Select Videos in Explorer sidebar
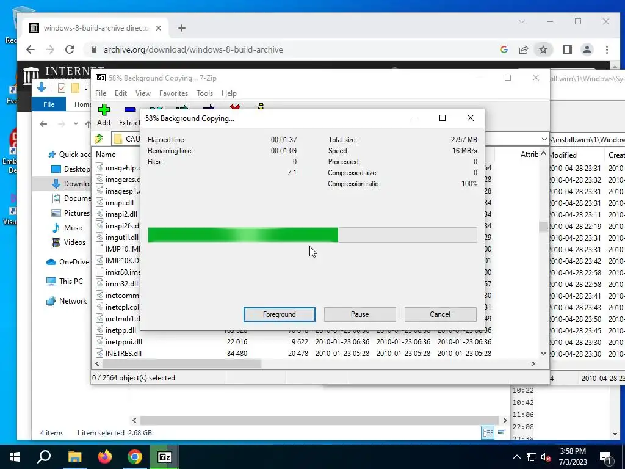625x469 pixels. click(x=69, y=242)
